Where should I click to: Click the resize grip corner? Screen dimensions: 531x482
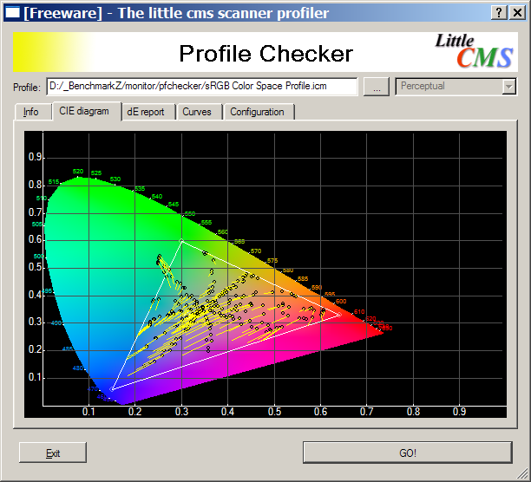tap(521, 472)
